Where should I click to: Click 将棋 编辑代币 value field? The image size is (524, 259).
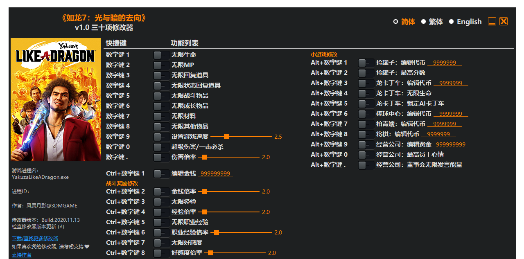pos(439,134)
